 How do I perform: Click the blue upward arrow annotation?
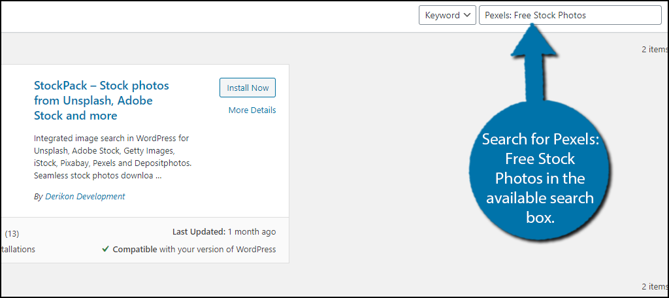pyautogui.click(x=534, y=64)
